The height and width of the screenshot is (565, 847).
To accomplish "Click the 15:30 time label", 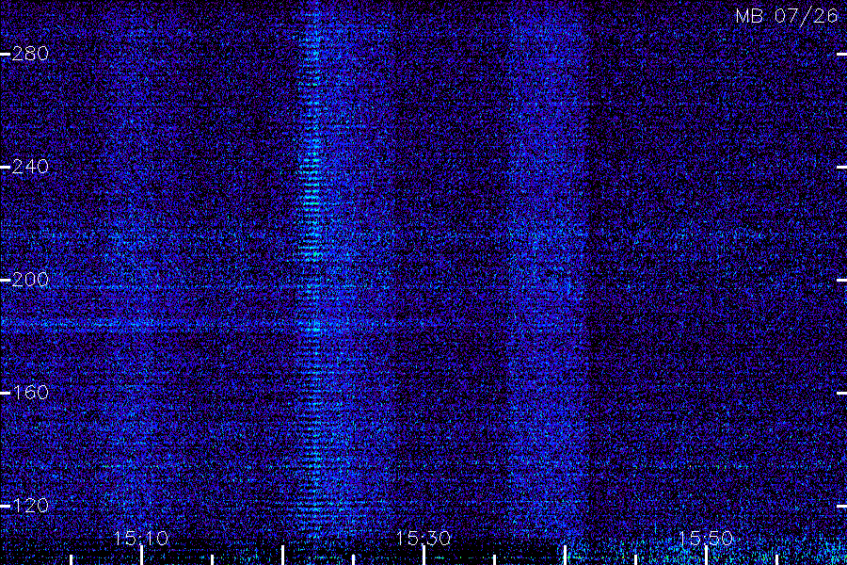I will click(423, 538).
